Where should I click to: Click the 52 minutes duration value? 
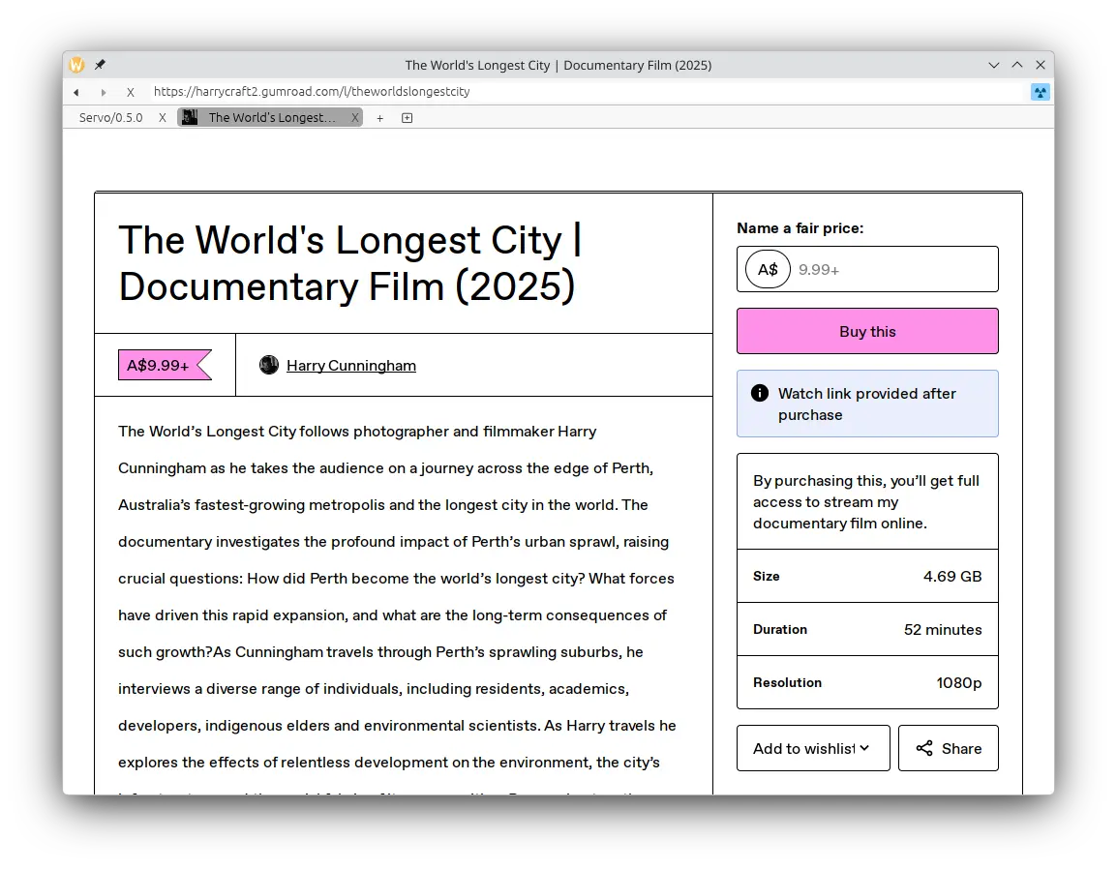point(943,630)
